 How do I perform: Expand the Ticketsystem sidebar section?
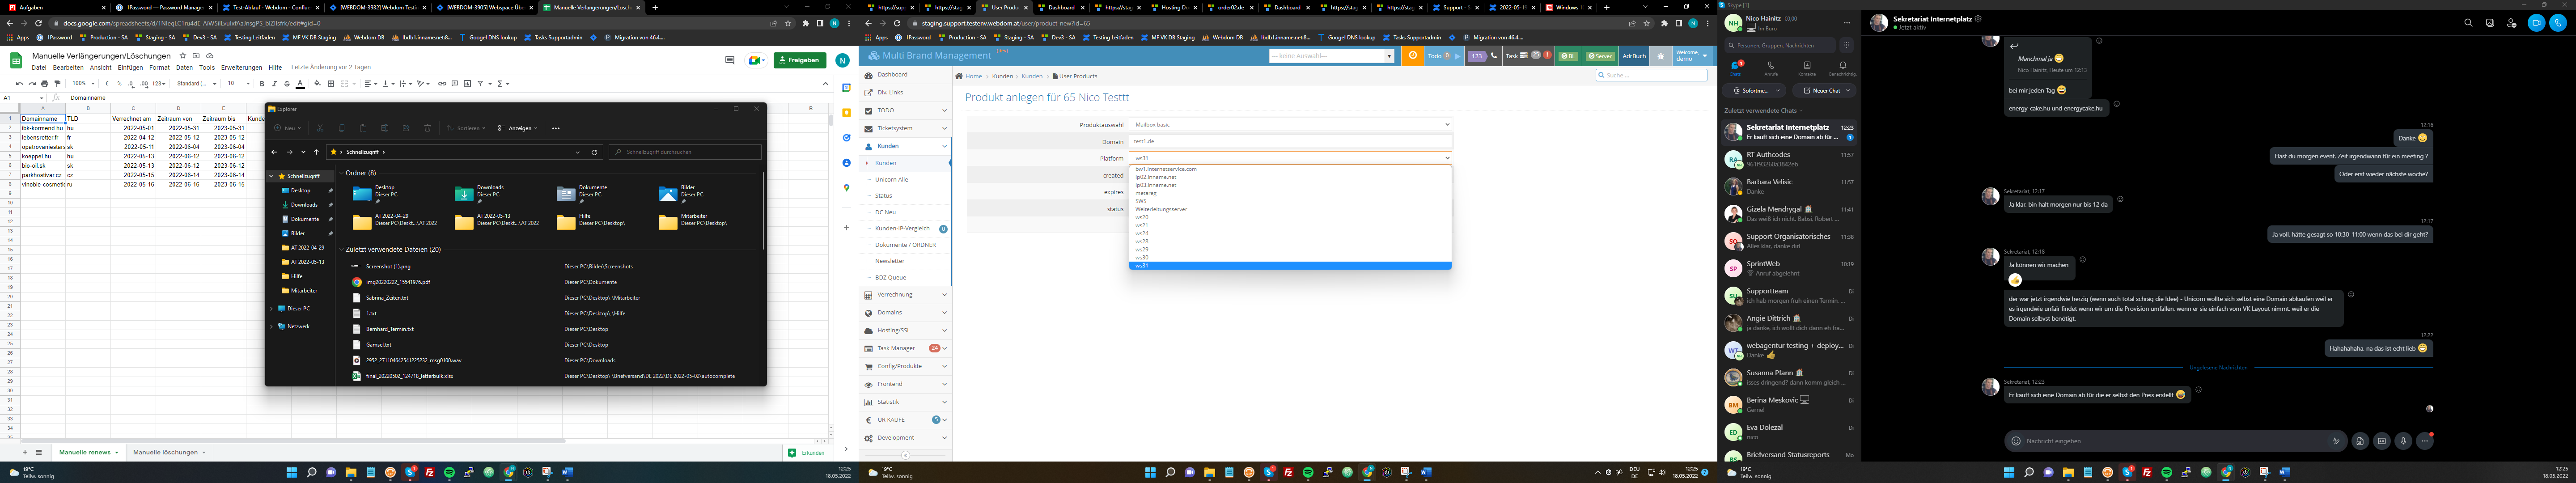coord(905,128)
